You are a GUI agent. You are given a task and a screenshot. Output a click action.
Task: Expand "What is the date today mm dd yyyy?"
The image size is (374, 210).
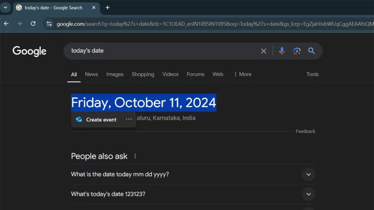308,175
